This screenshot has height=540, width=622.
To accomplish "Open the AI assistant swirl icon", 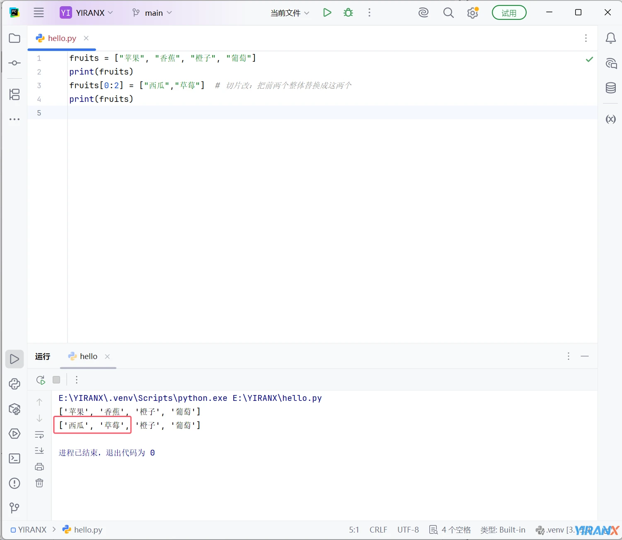I will [423, 13].
